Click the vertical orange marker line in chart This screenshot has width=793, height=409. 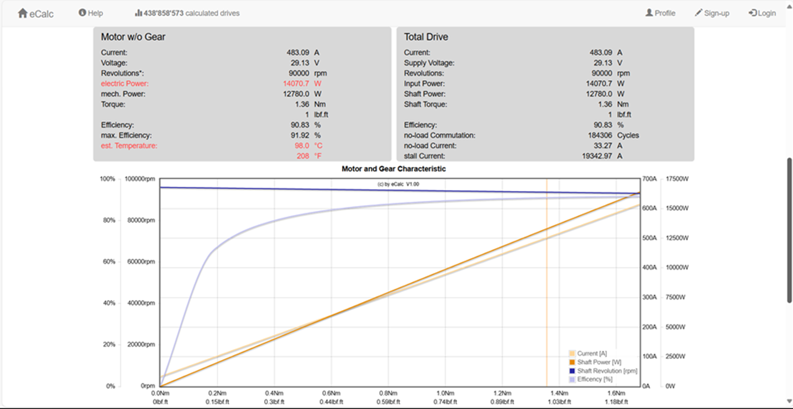click(x=547, y=282)
